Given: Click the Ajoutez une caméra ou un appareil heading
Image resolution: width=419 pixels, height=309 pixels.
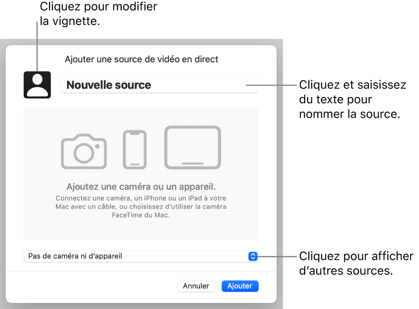Looking at the screenshot, I should pyautogui.click(x=141, y=187).
